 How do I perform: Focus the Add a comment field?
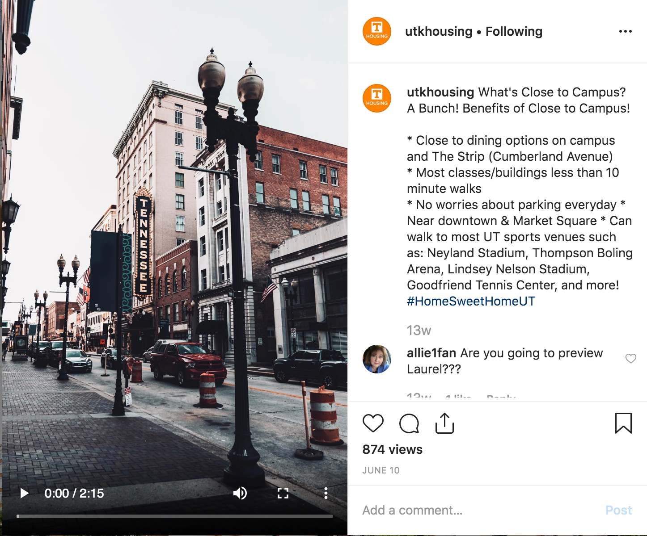pyautogui.click(x=478, y=510)
